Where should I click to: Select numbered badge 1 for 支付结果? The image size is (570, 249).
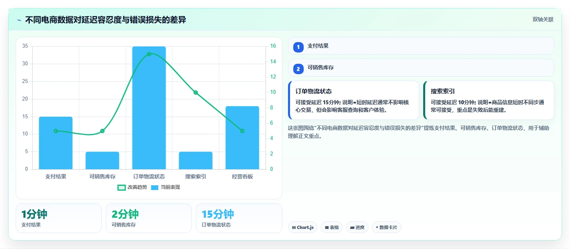pyautogui.click(x=298, y=47)
